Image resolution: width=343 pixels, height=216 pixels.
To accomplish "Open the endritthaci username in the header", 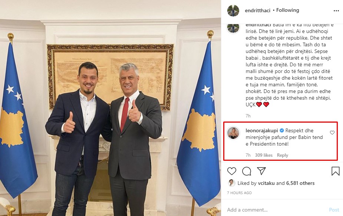I will coord(257,10).
